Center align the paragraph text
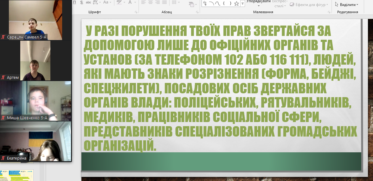Image resolution: width=373 pixels, height=181 pixels. click(151, 2)
